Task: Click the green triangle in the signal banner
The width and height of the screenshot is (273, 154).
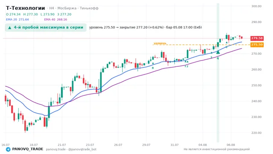Action: click(10, 27)
